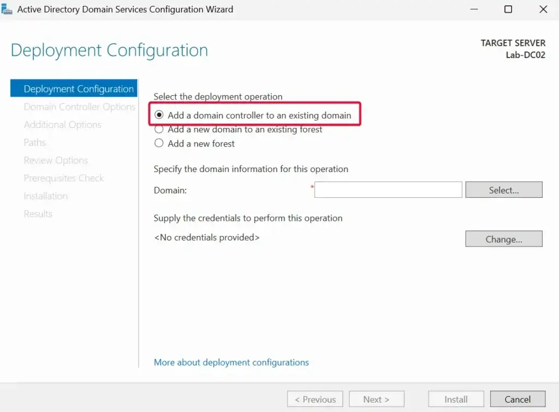Close the wizard with the X icon
The height and width of the screenshot is (412, 559).
point(543,9)
